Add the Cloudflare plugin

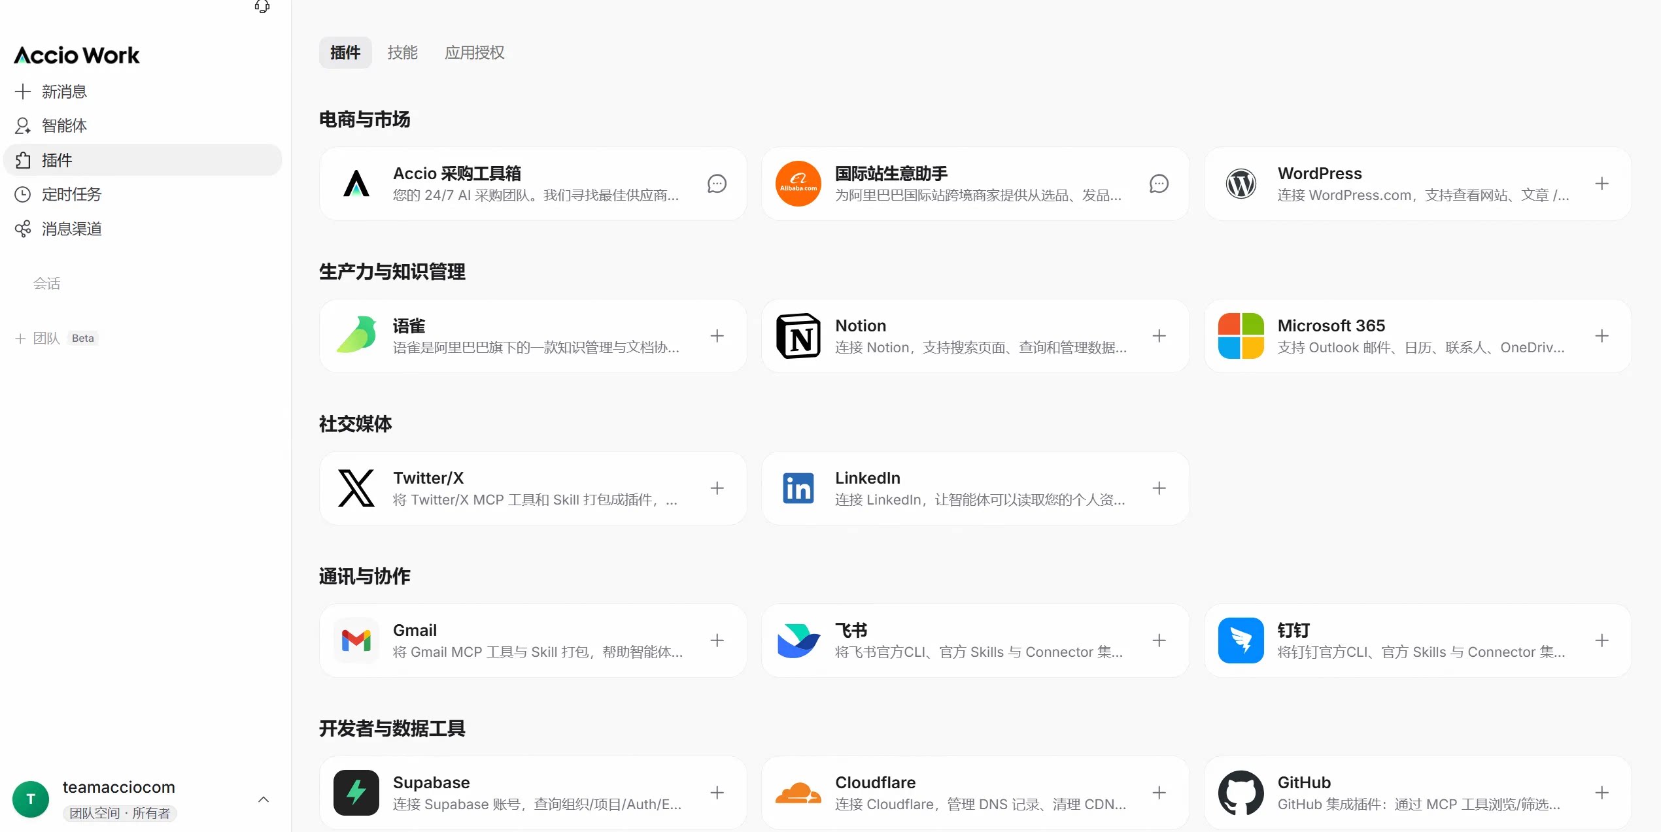pos(1159,793)
